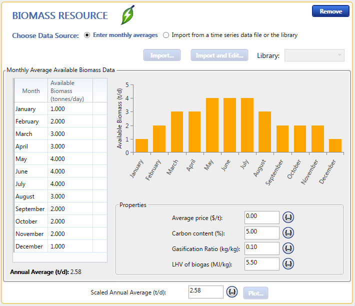This screenshot has height=306, width=355.
Task: Click the Import... button
Action: point(162,55)
